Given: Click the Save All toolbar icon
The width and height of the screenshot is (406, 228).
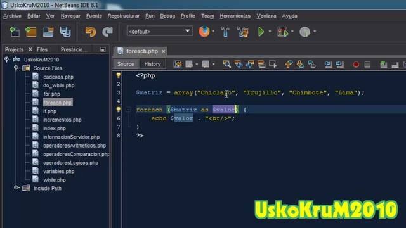Looking at the screenshot, I should click(x=65, y=32).
